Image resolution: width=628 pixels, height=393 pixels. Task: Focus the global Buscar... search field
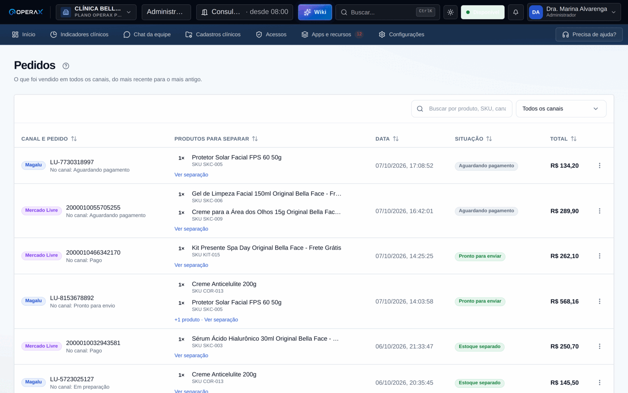[x=387, y=12]
